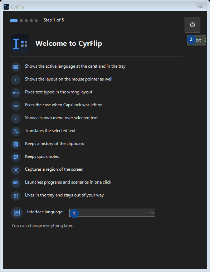The image size is (210, 272).
Task: Click the clipboard history icon
Action: 16,144
